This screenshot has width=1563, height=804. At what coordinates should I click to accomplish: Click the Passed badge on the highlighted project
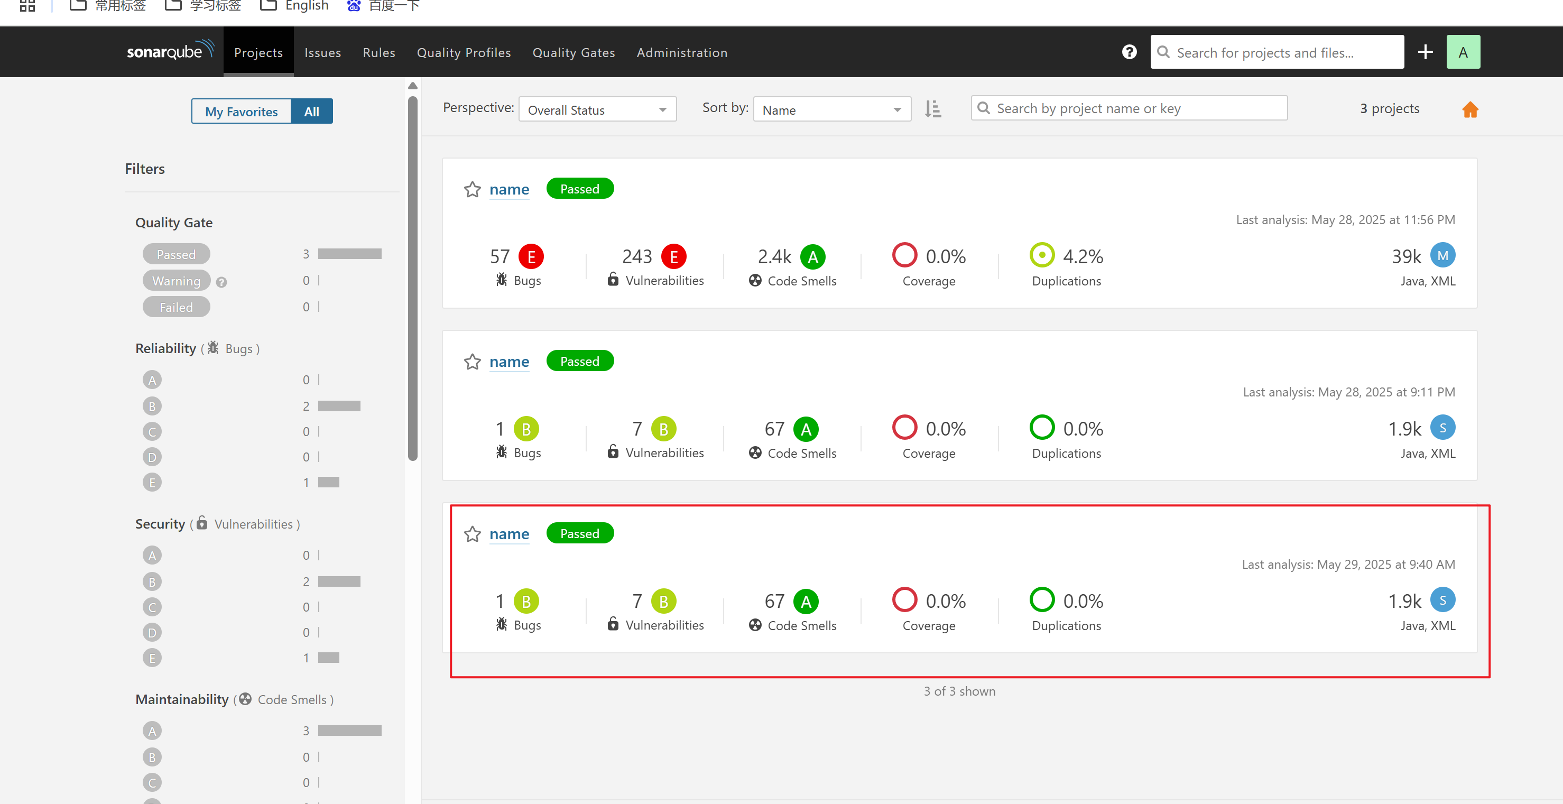point(579,533)
